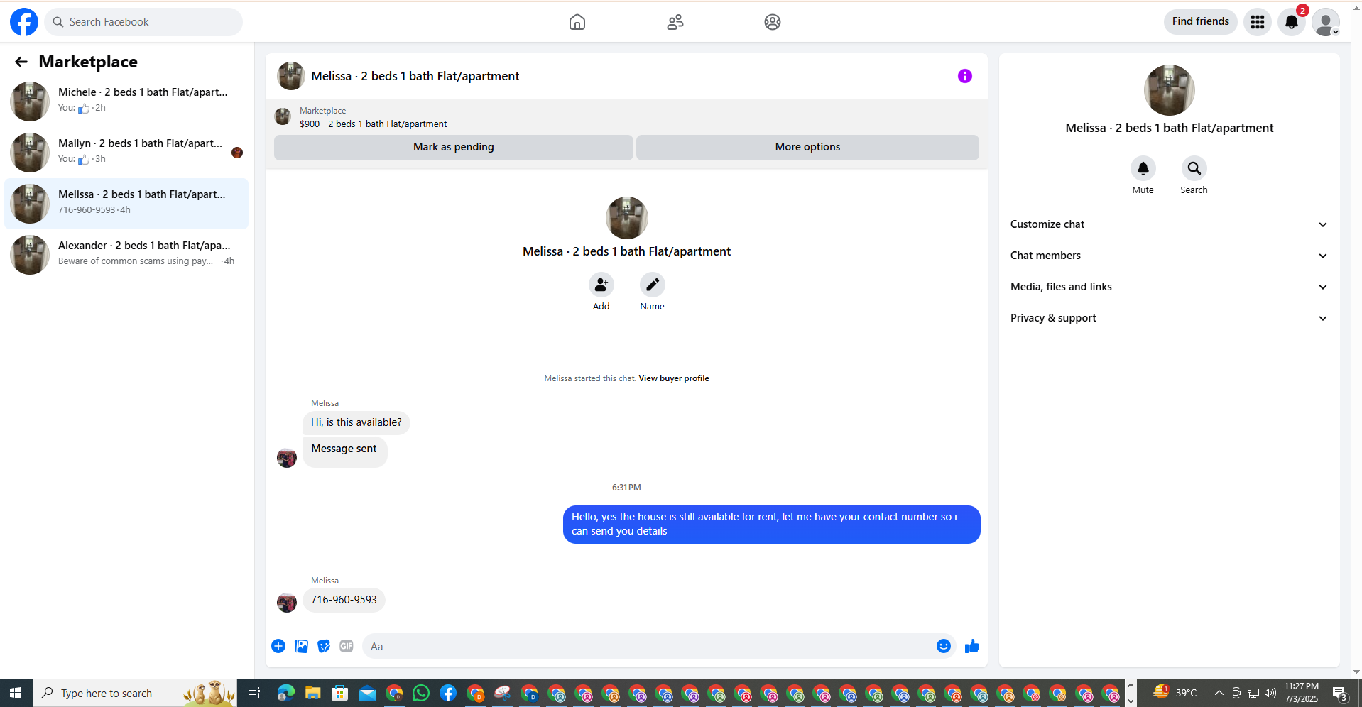Click Mark as pending button

(x=454, y=147)
